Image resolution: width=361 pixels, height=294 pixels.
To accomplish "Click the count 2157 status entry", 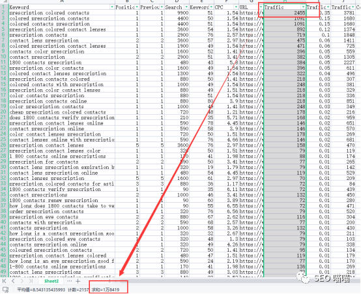I will coord(78,289).
